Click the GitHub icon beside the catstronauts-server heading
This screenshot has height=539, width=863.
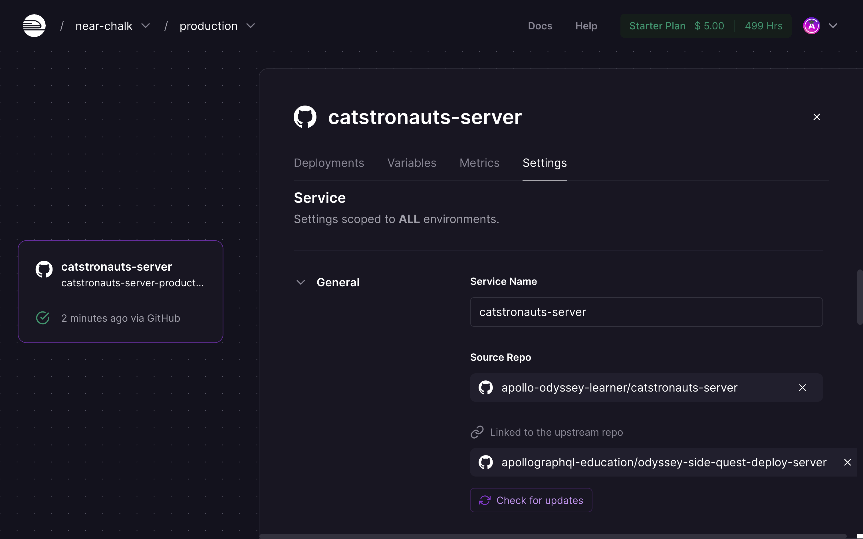click(x=305, y=117)
